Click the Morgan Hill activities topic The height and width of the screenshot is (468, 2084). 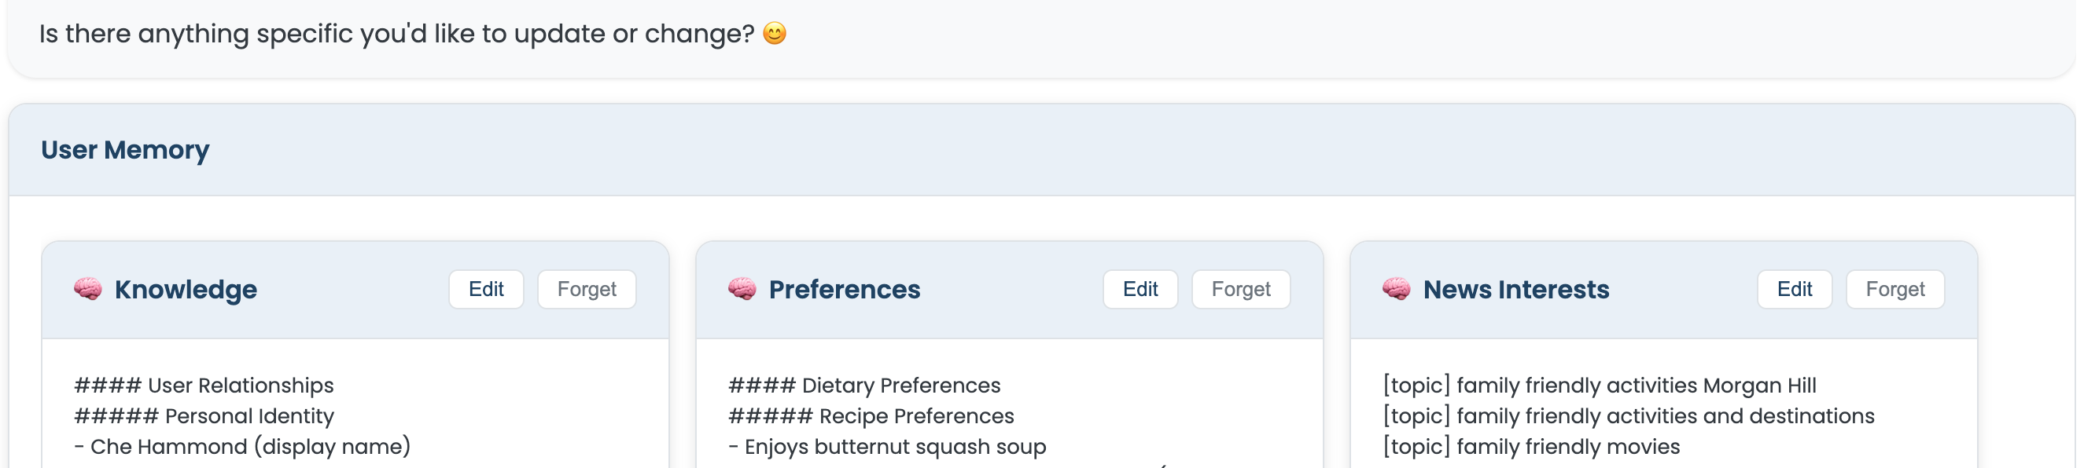(x=1599, y=386)
